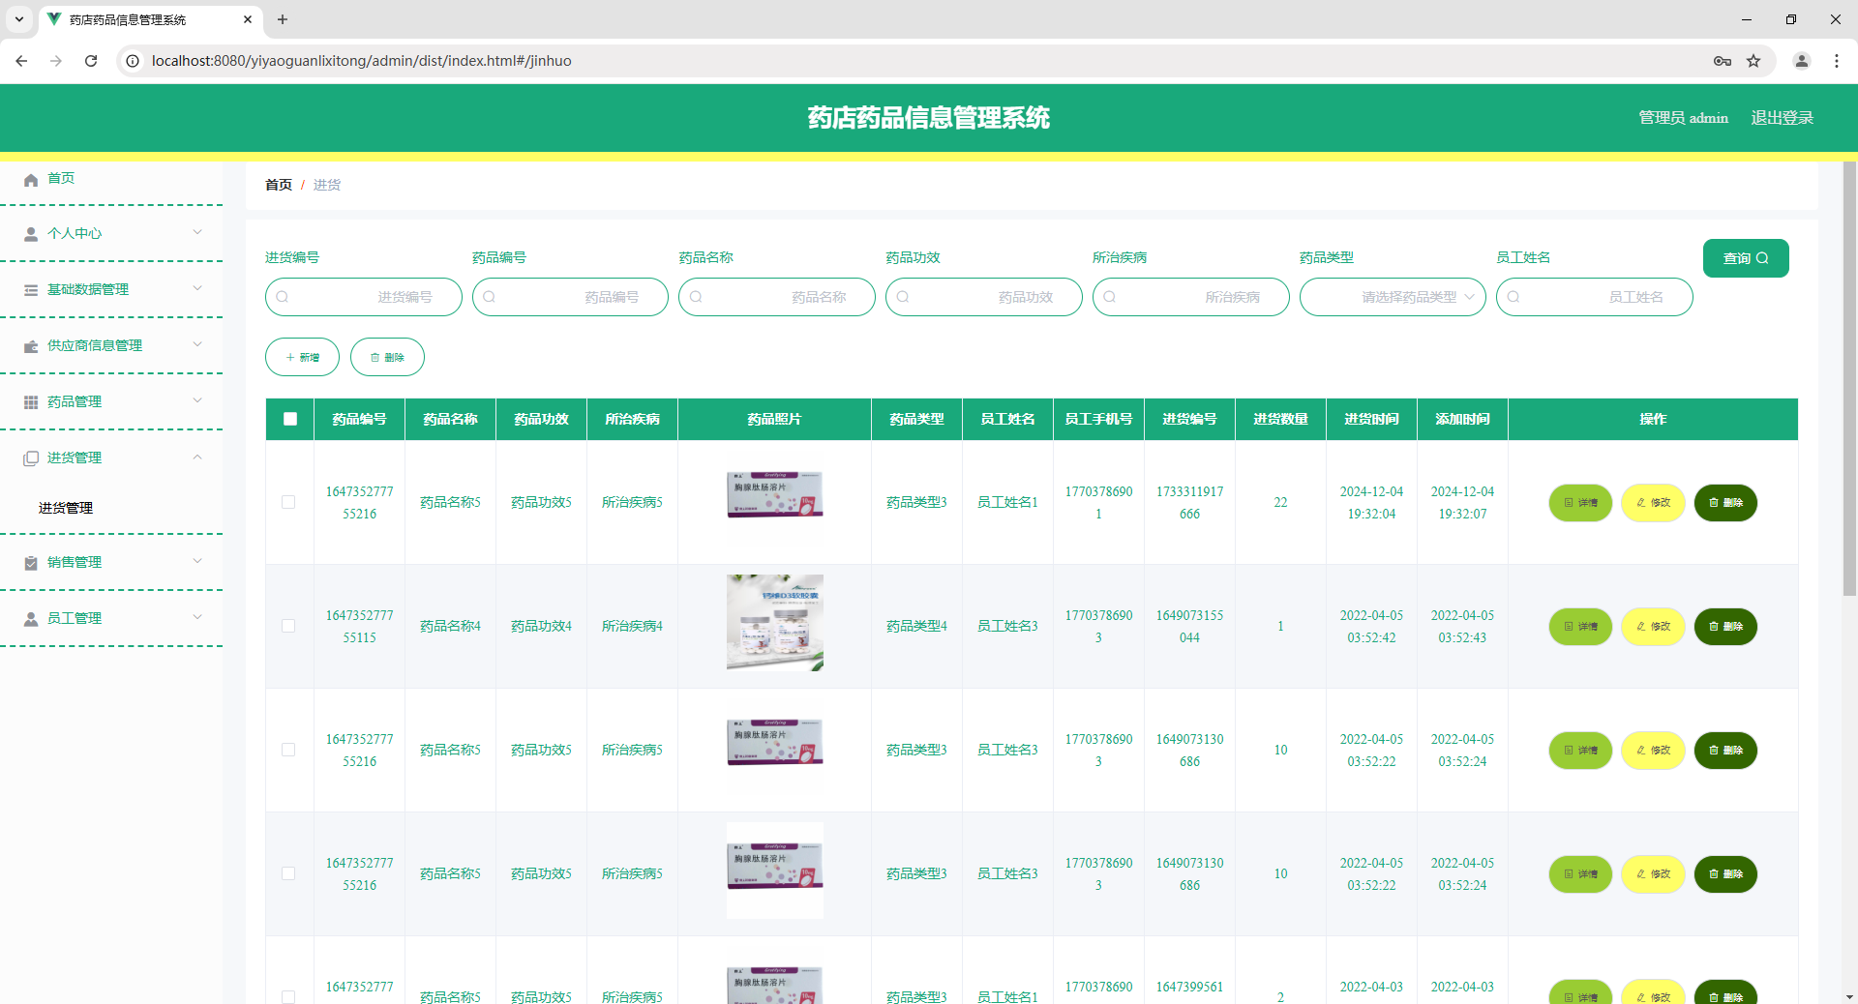The width and height of the screenshot is (1858, 1004).
Task: Click 删除 for 进货编号 1733311917666
Action: coord(1725,503)
